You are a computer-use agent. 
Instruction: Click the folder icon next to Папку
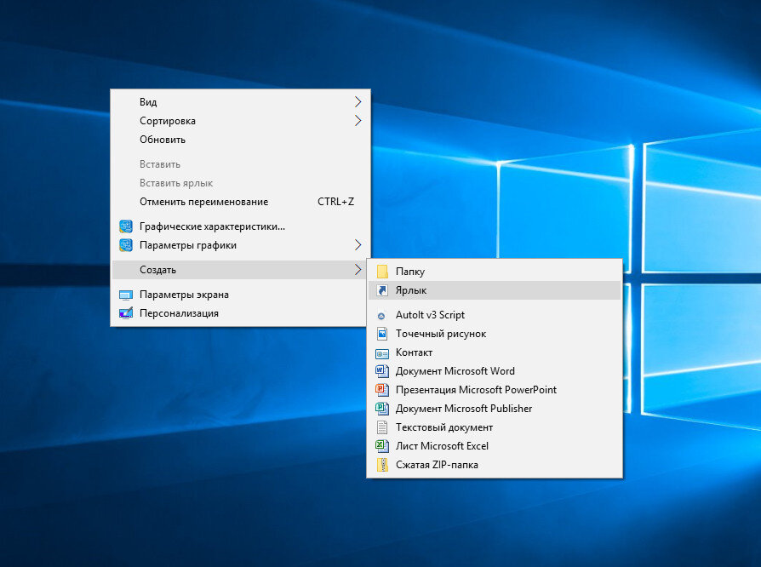(x=382, y=272)
